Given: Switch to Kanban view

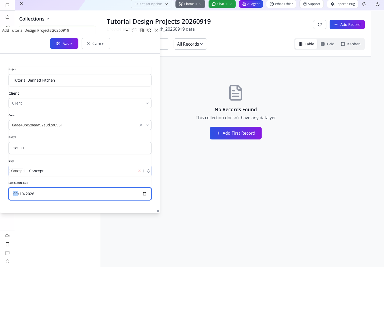Looking at the screenshot, I should 351,44.
